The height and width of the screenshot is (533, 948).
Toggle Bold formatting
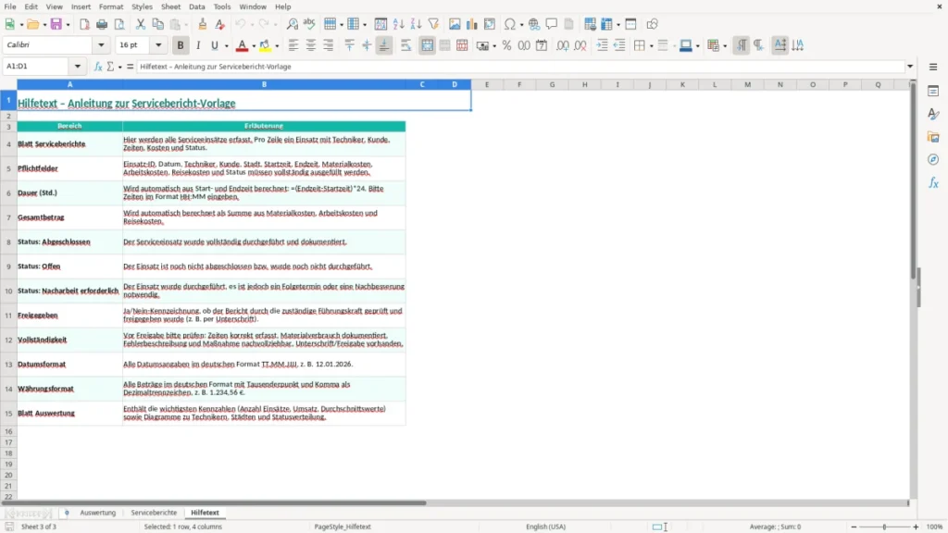tap(181, 45)
